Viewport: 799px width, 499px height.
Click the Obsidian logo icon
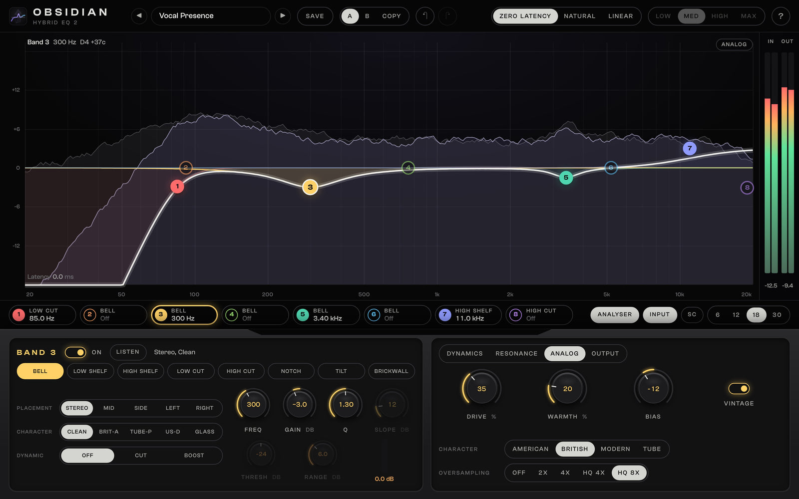pos(18,16)
